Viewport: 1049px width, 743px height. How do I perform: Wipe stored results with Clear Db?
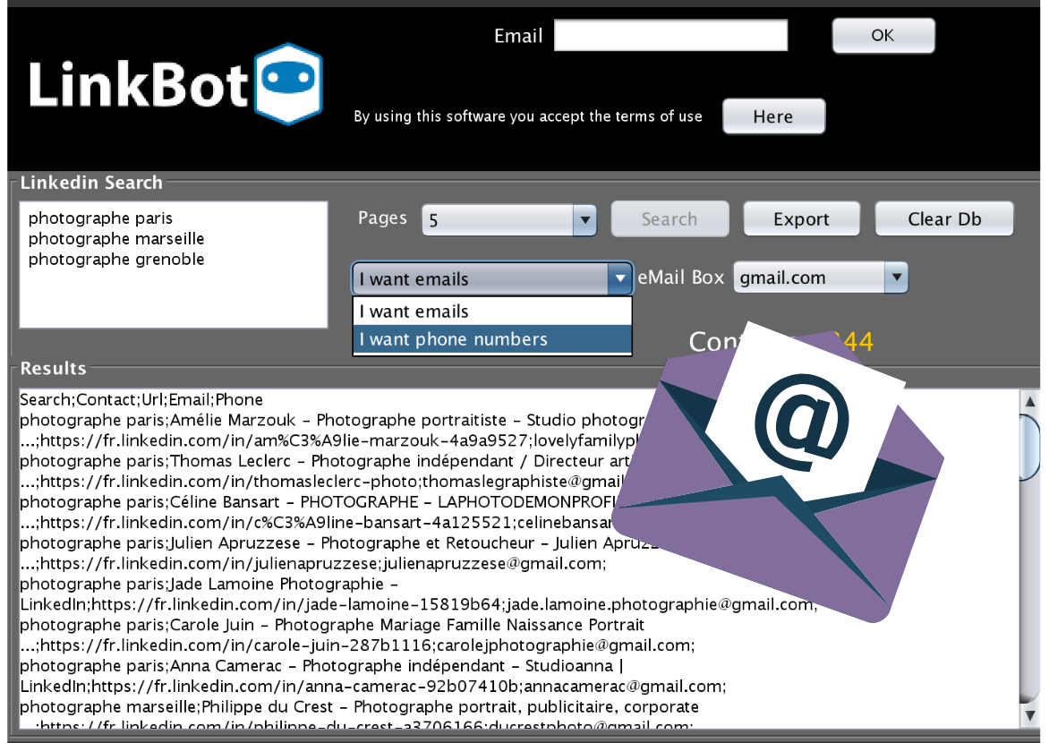tap(944, 219)
